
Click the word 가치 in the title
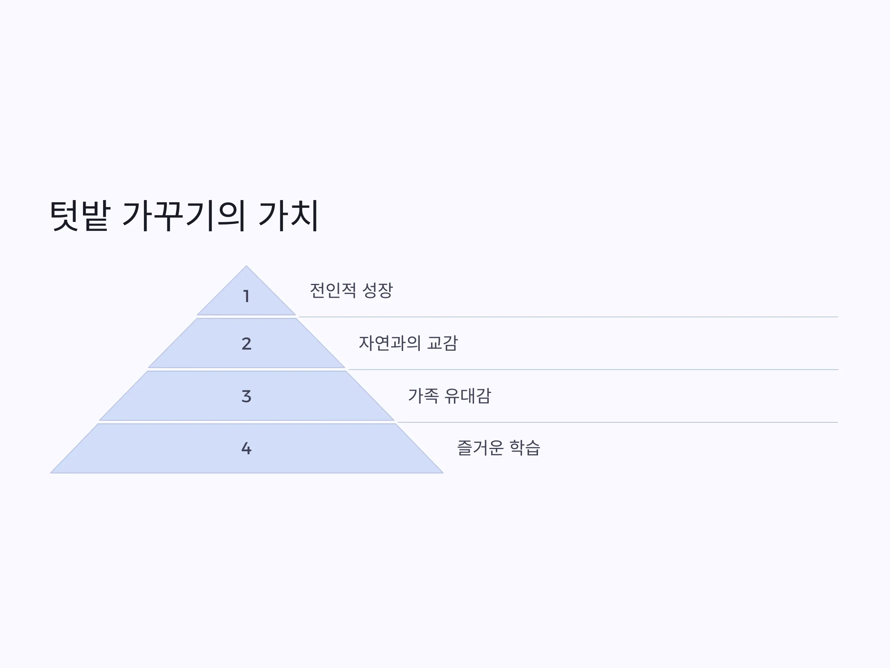pyautogui.click(x=289, y=216)
